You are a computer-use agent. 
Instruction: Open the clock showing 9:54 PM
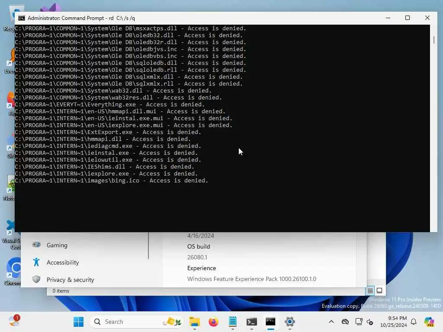coord(393,322)
